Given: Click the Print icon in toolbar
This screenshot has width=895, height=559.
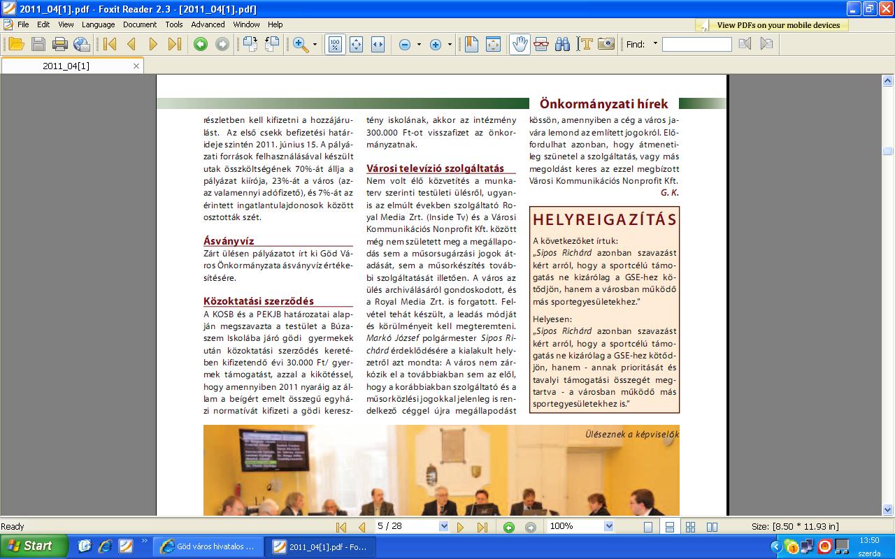Looking at the screenshot, I should [x=60, y=45].
